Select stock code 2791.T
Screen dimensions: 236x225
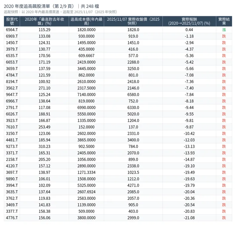click(12, 107)
